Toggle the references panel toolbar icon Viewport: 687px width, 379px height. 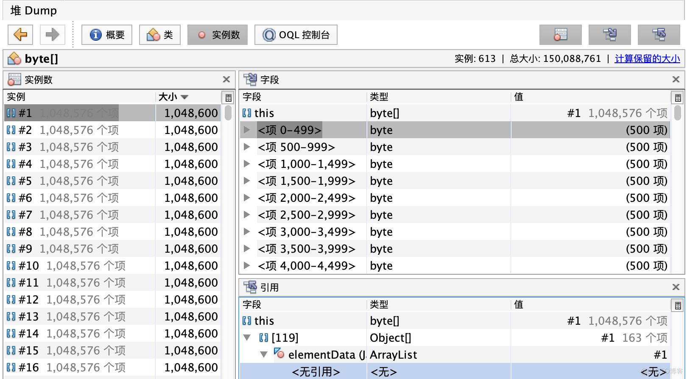click(x=659, y=35)
